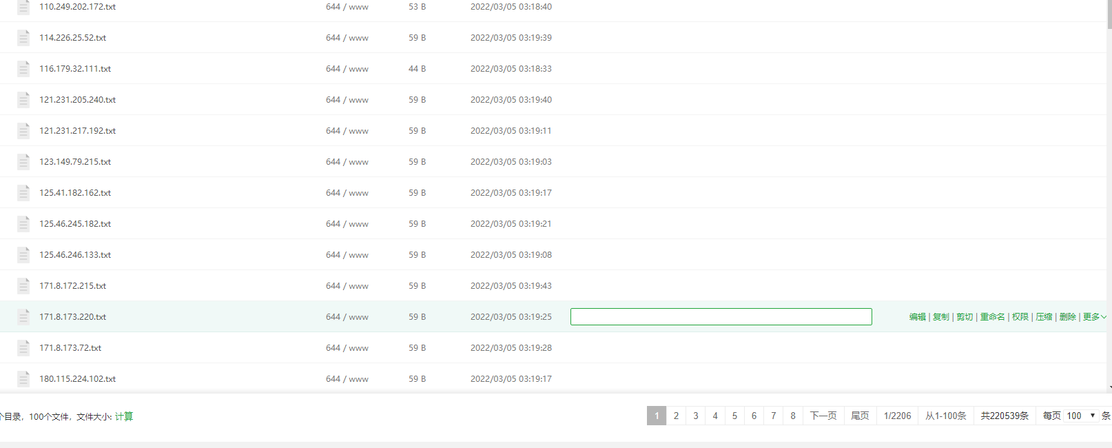Click the empty remark input field
1112x448 pixels.
721,316
